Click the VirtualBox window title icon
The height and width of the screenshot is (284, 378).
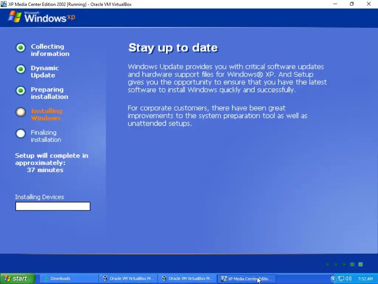coord(4,4)
